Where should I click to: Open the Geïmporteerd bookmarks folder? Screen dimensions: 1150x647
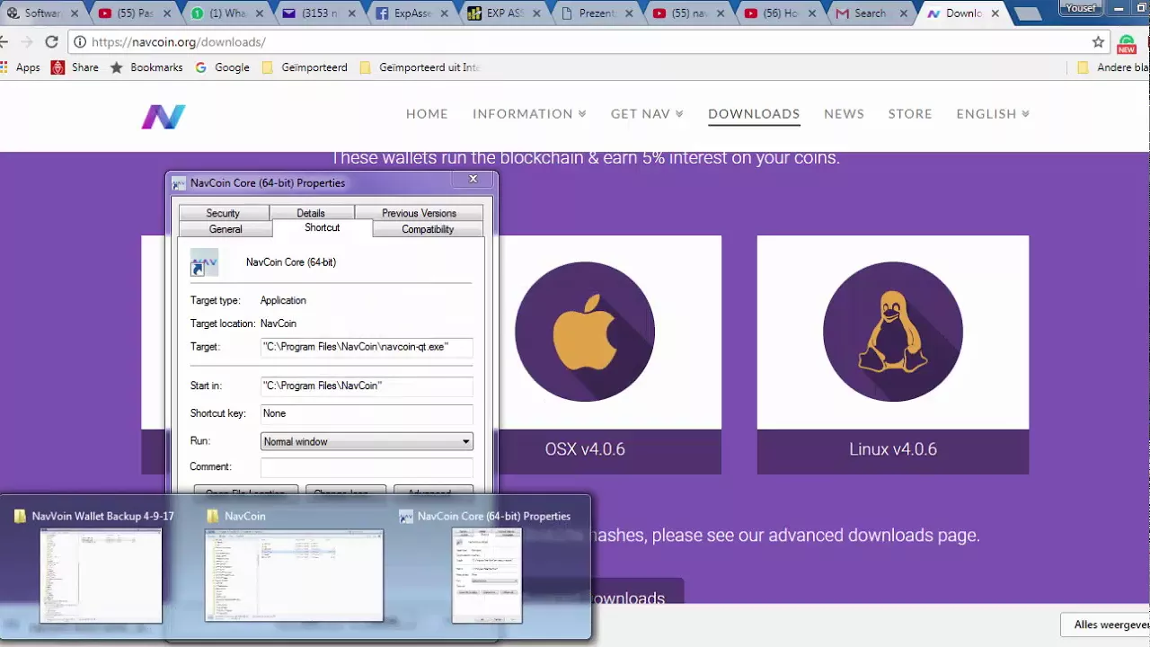click(x=305, y=67)
